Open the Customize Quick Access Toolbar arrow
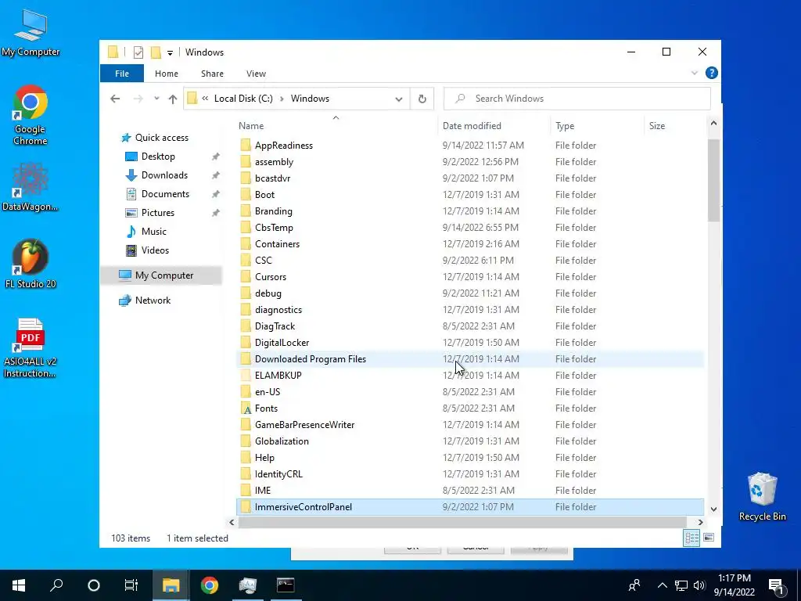This screenshot has width=801, height=601. click(x=170, y=52)
